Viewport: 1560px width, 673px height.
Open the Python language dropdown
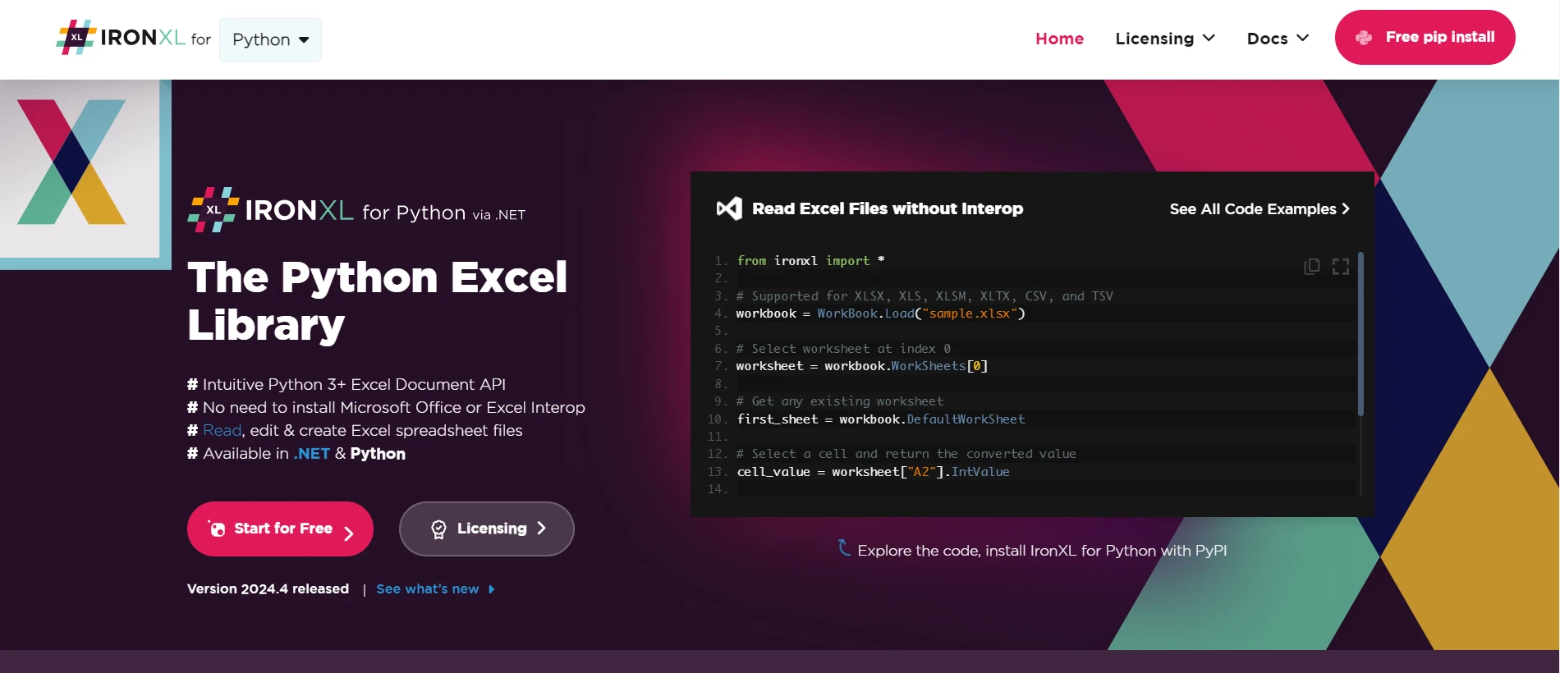coord(270,39)
